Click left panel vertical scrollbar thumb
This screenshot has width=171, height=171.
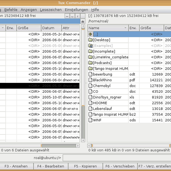(x=83, y=67)
